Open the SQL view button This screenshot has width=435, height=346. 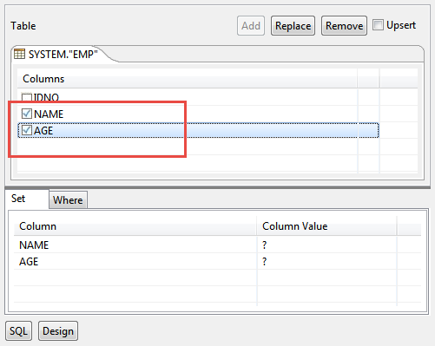[18, 330]
